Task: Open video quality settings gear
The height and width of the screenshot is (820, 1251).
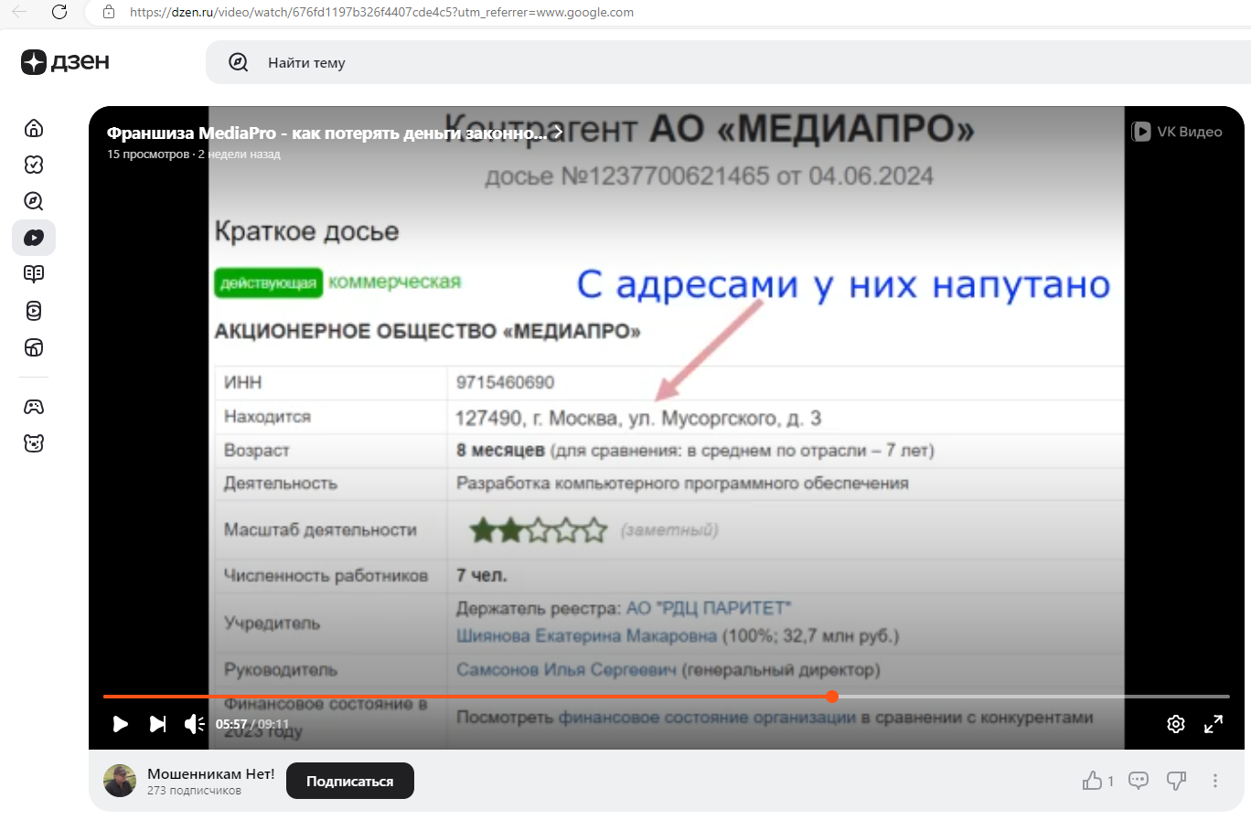Action: (1176, 724)
